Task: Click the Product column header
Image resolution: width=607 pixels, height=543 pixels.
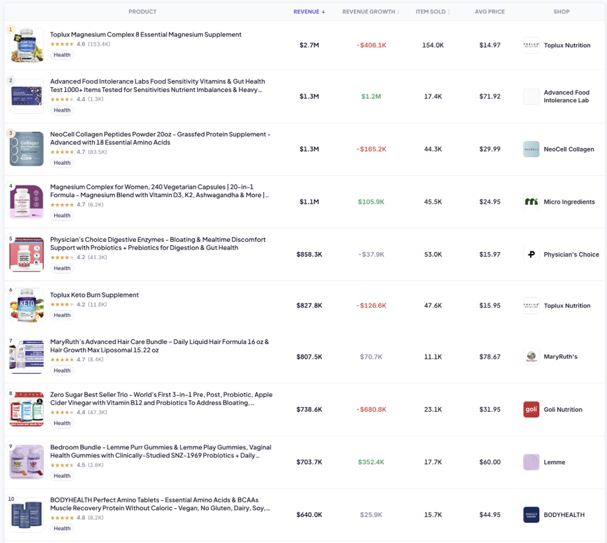Action: (143, 12)
